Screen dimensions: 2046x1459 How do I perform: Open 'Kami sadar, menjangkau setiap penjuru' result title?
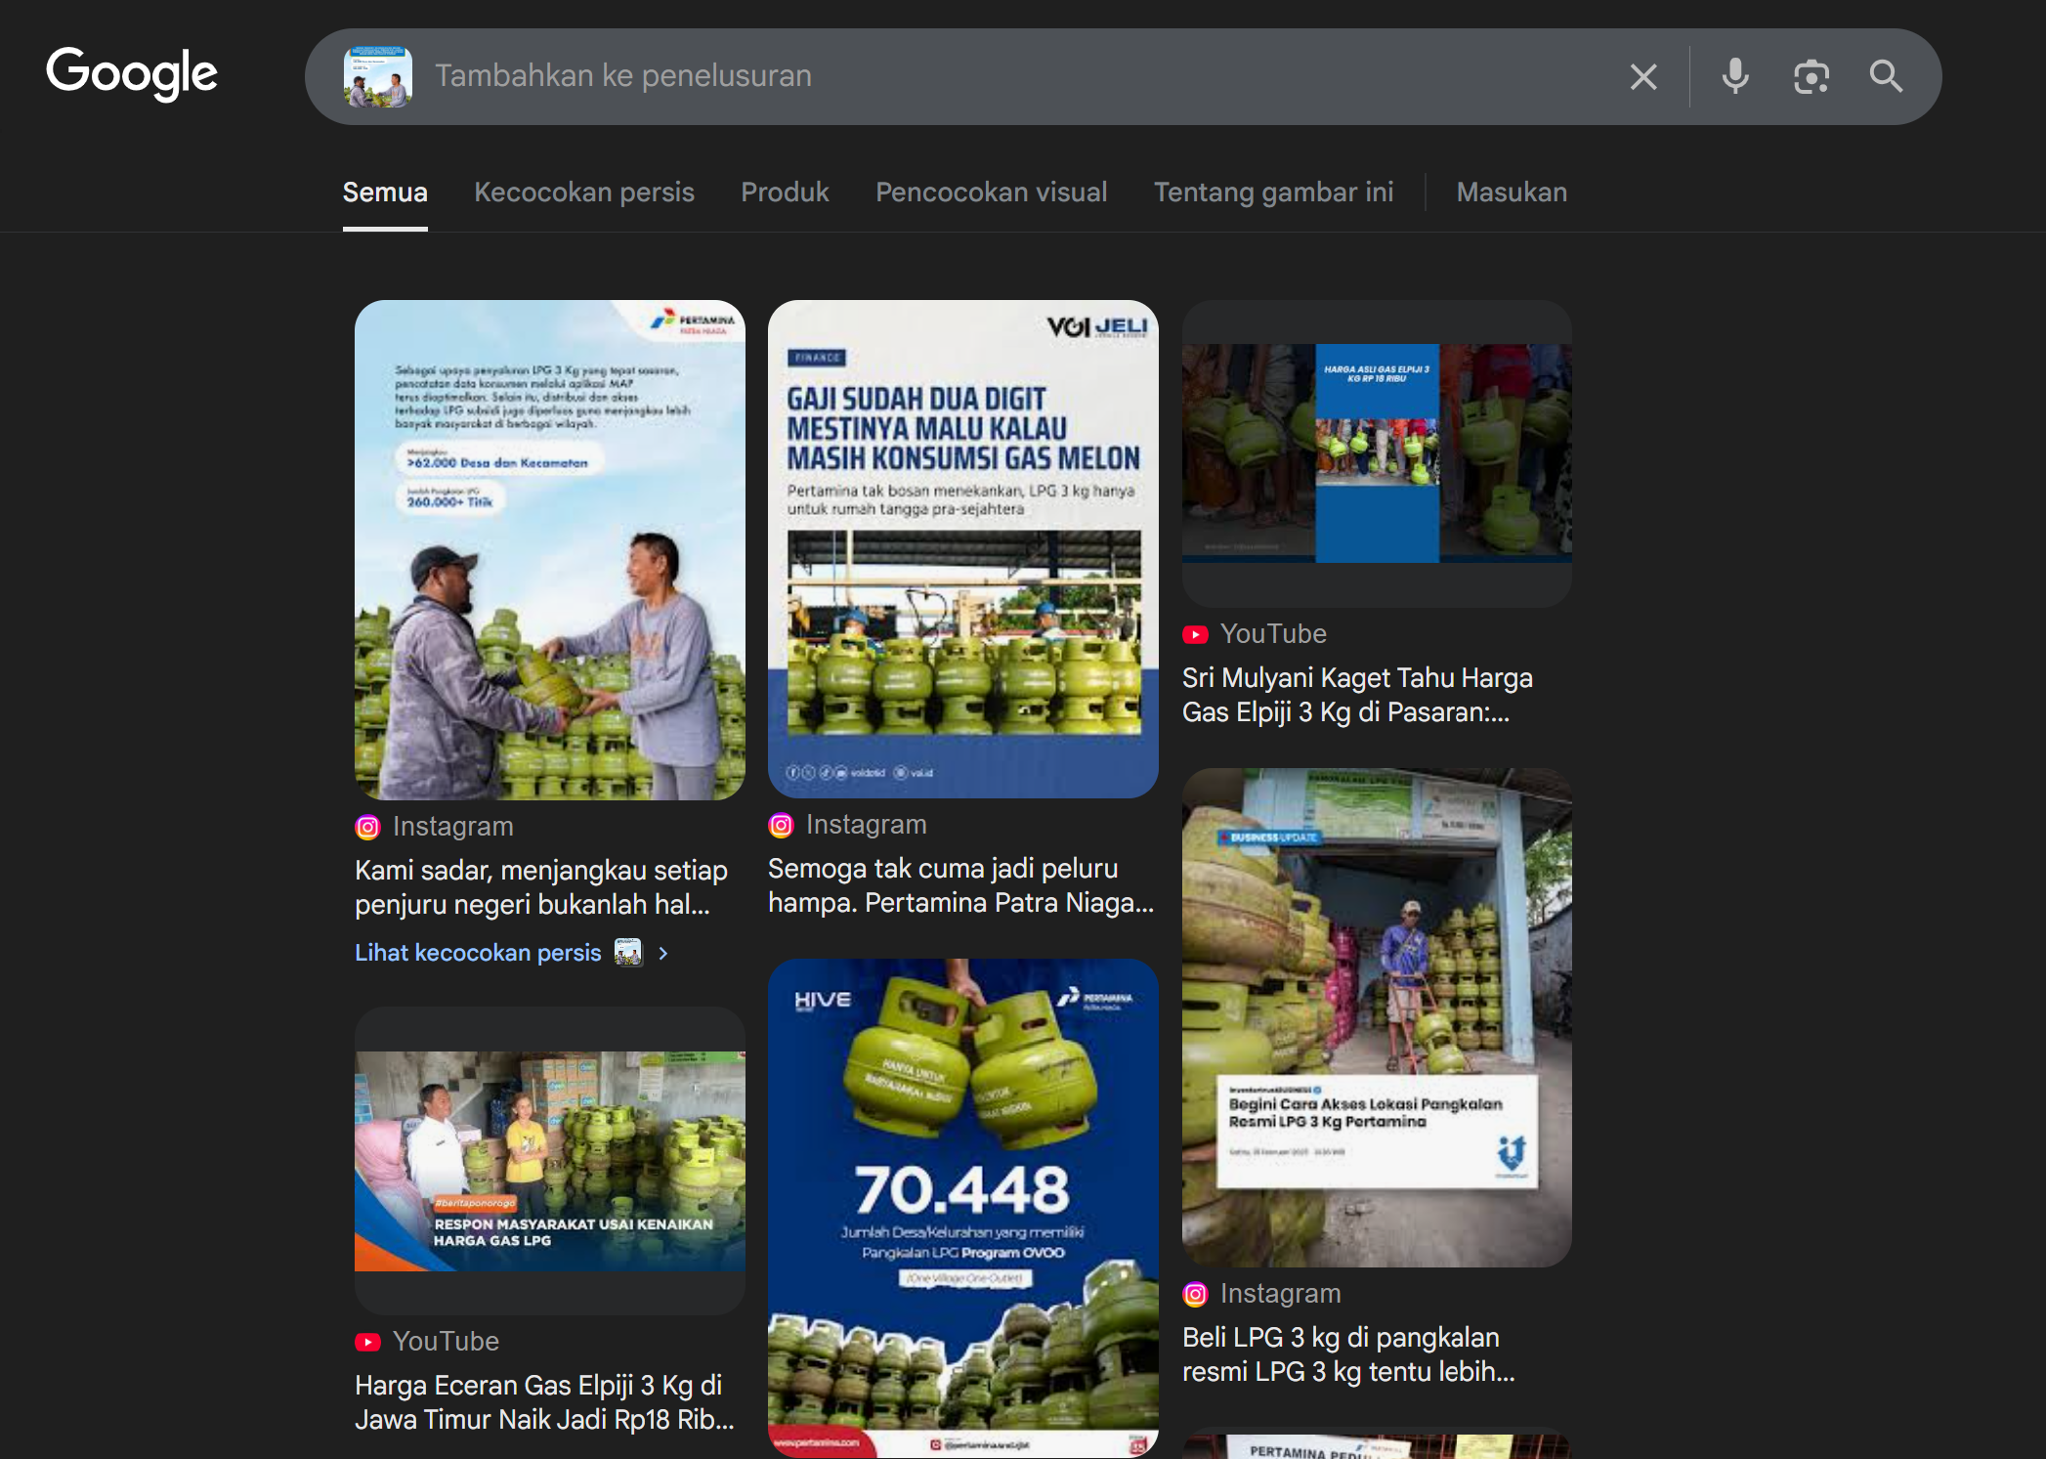[541, 887]
